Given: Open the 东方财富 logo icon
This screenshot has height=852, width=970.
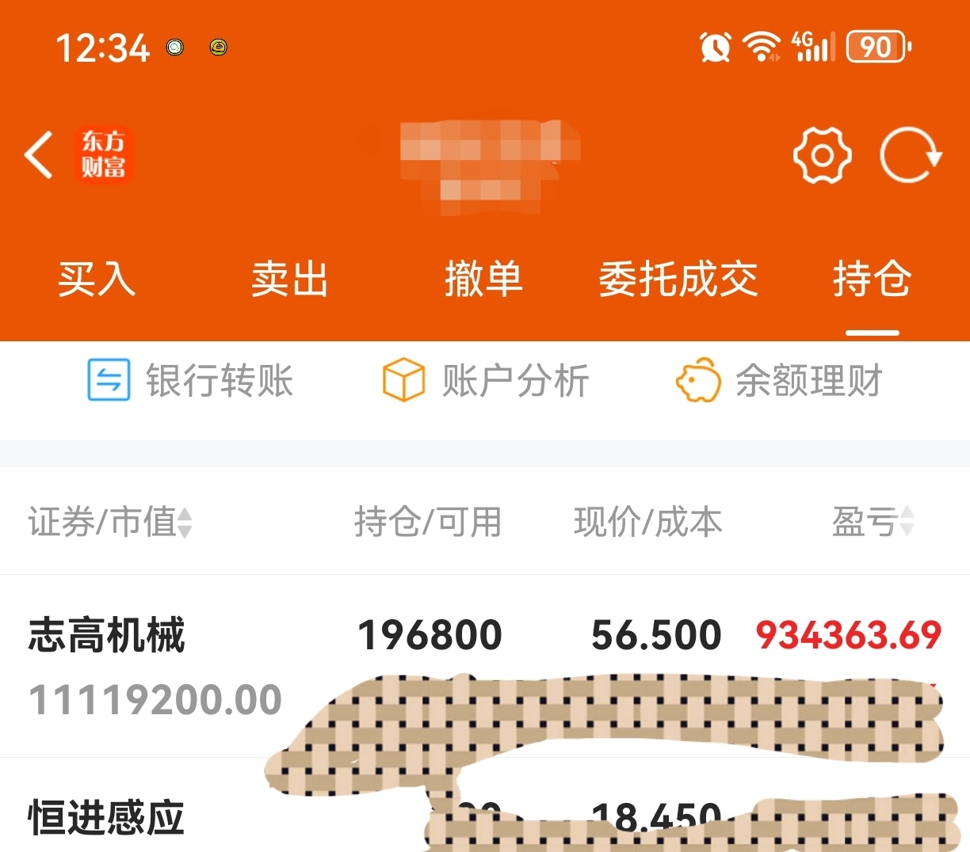Looking at the screenshot, I should (x=104, y=154).
